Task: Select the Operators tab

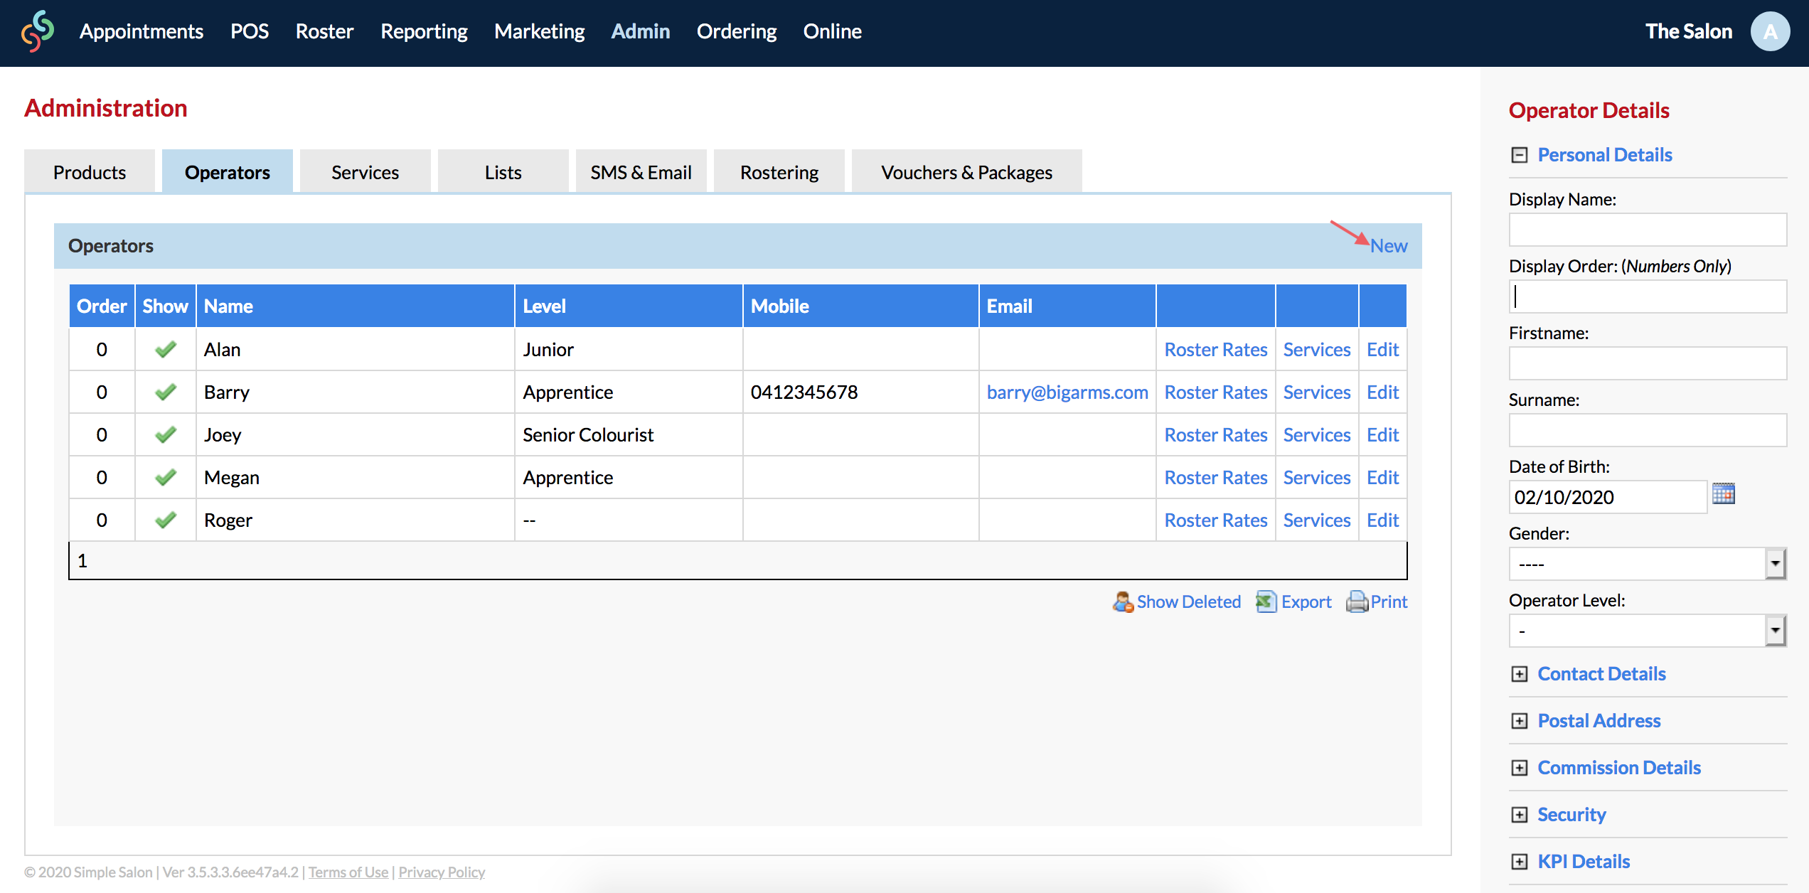Action: click(228, 171)
